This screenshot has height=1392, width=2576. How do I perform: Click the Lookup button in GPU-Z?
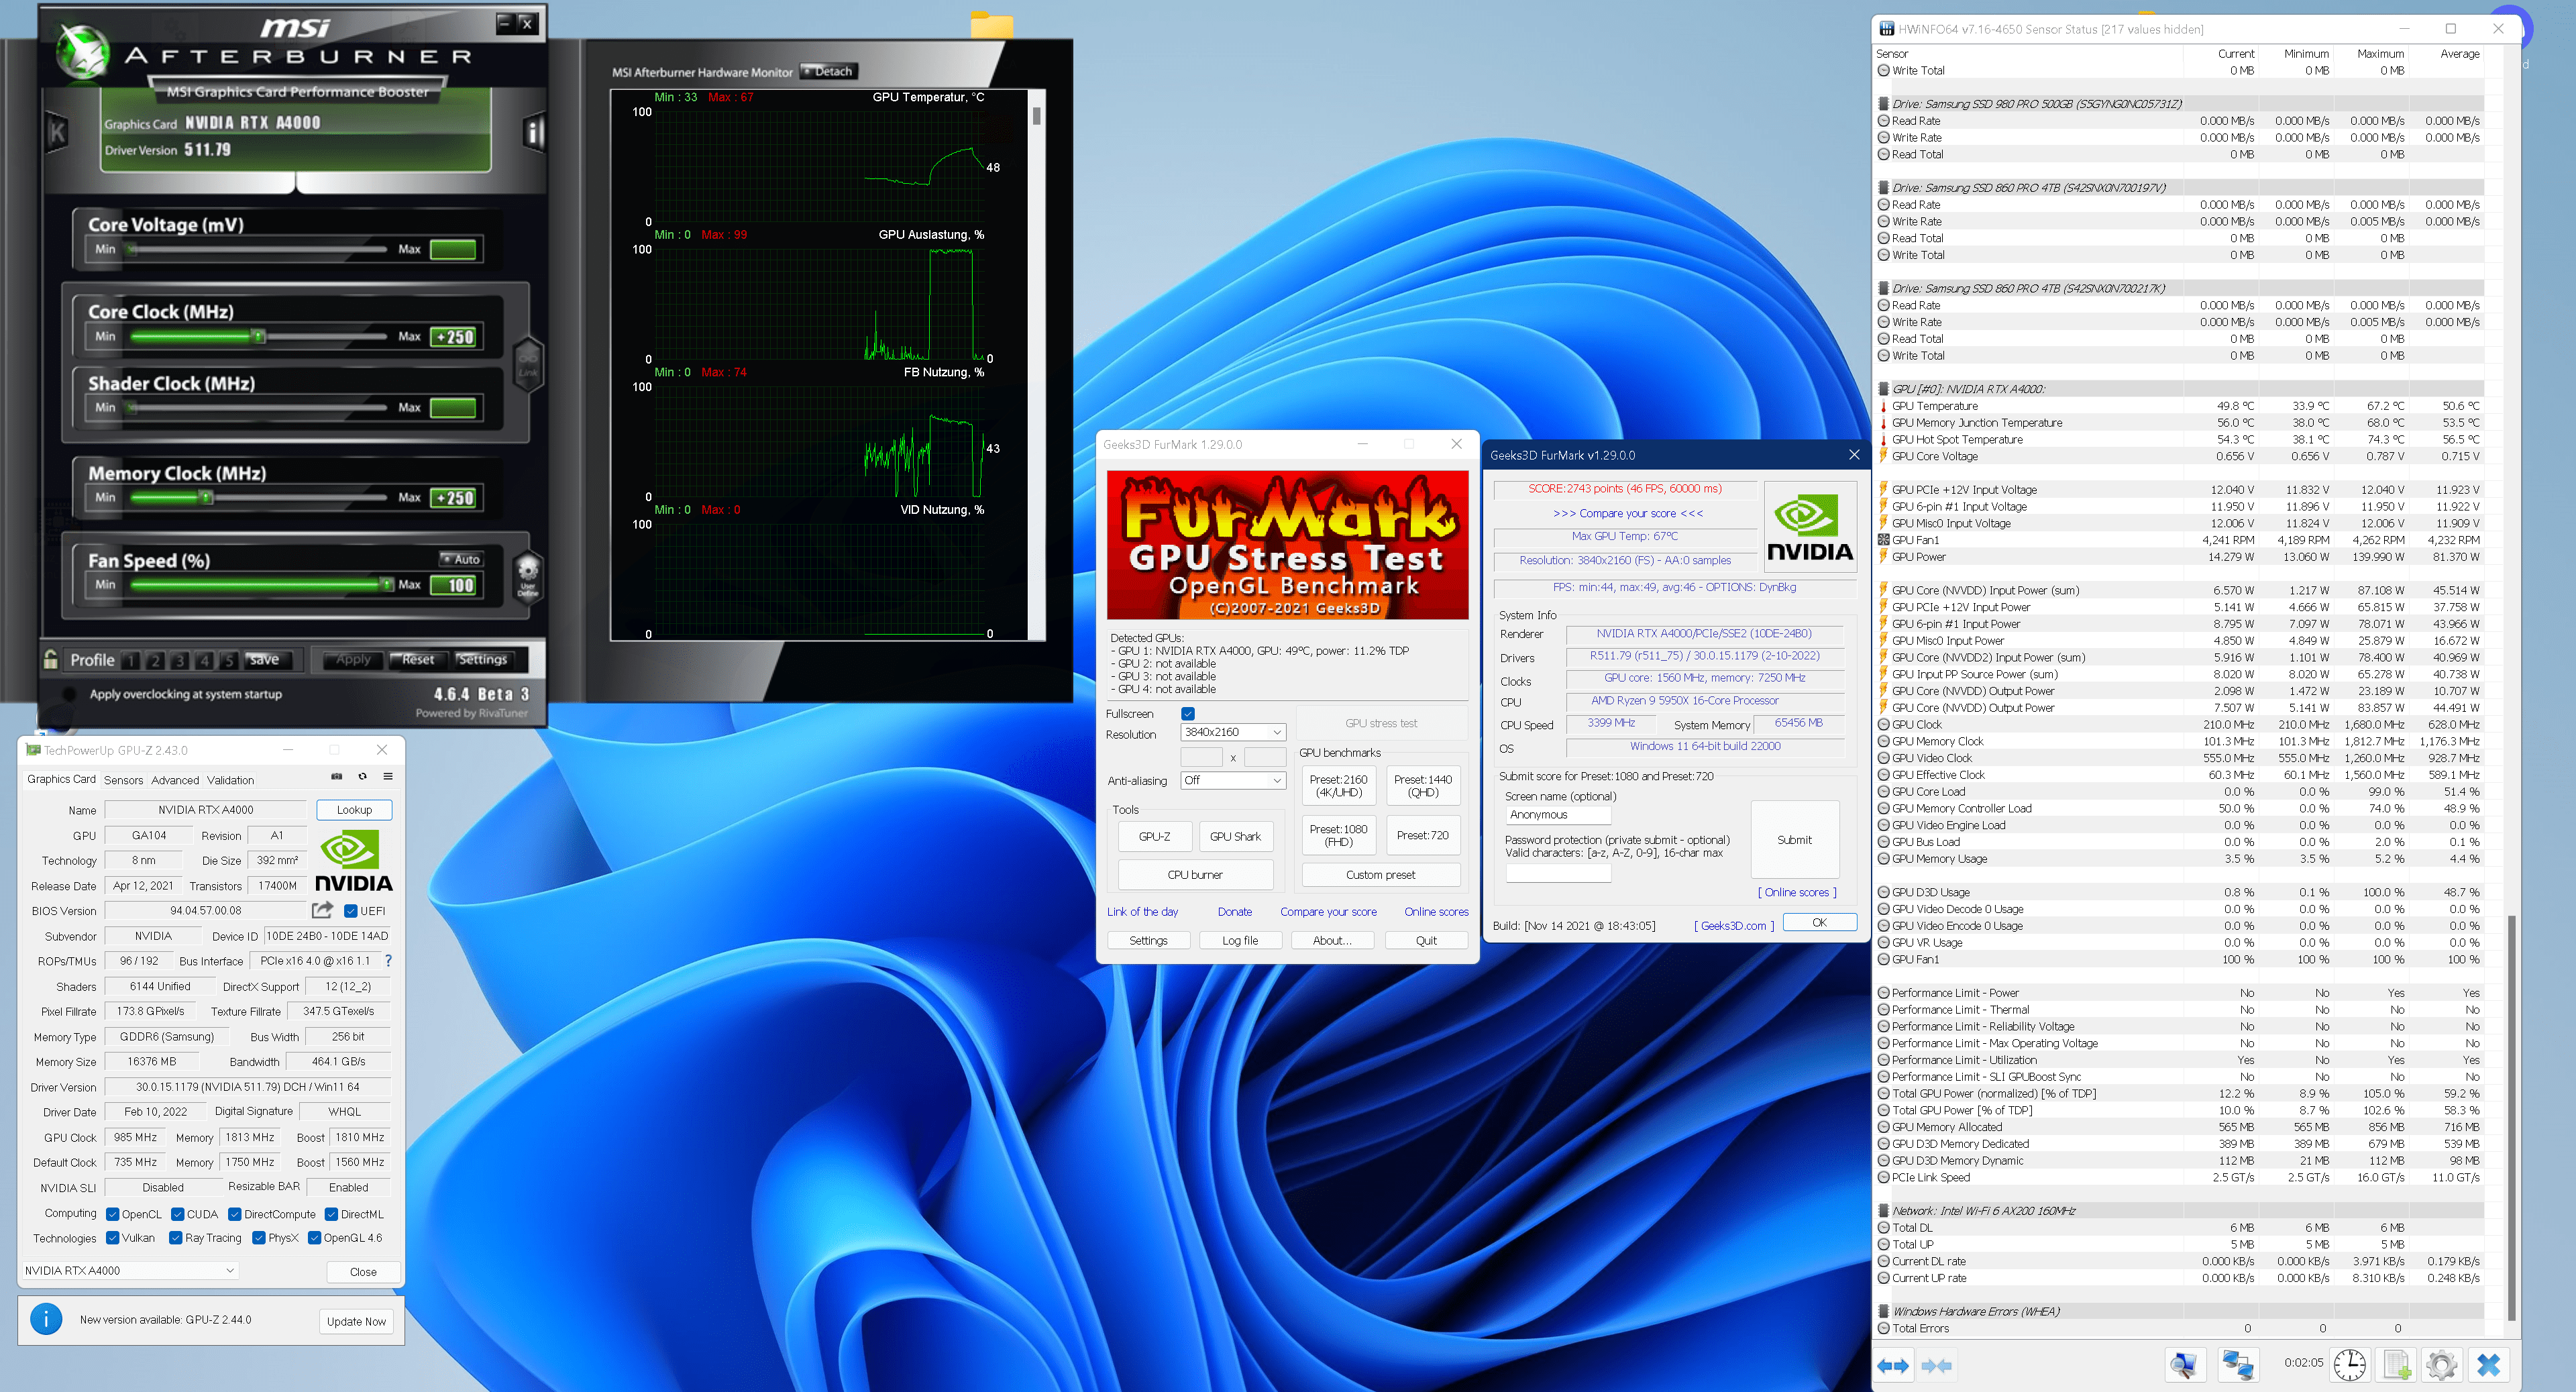coord(354,810)
